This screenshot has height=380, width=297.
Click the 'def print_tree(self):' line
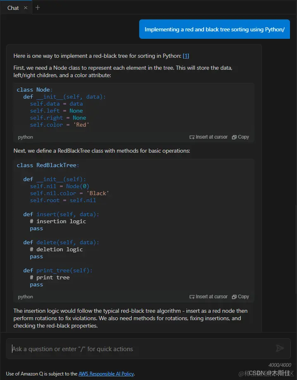point(58,271)
